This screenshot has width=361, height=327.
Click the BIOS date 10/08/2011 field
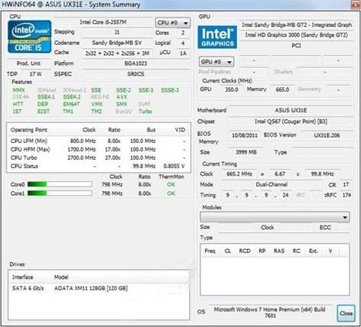coord(245,135)
